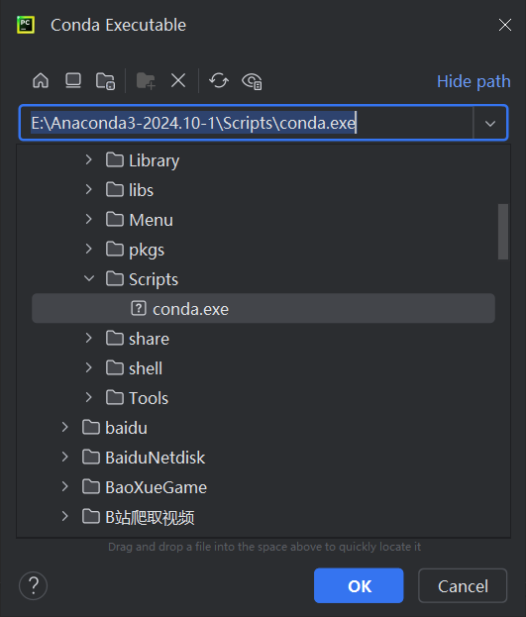Create a new directory icon
The image size is (526, 617).
click(x=146, y=81)
